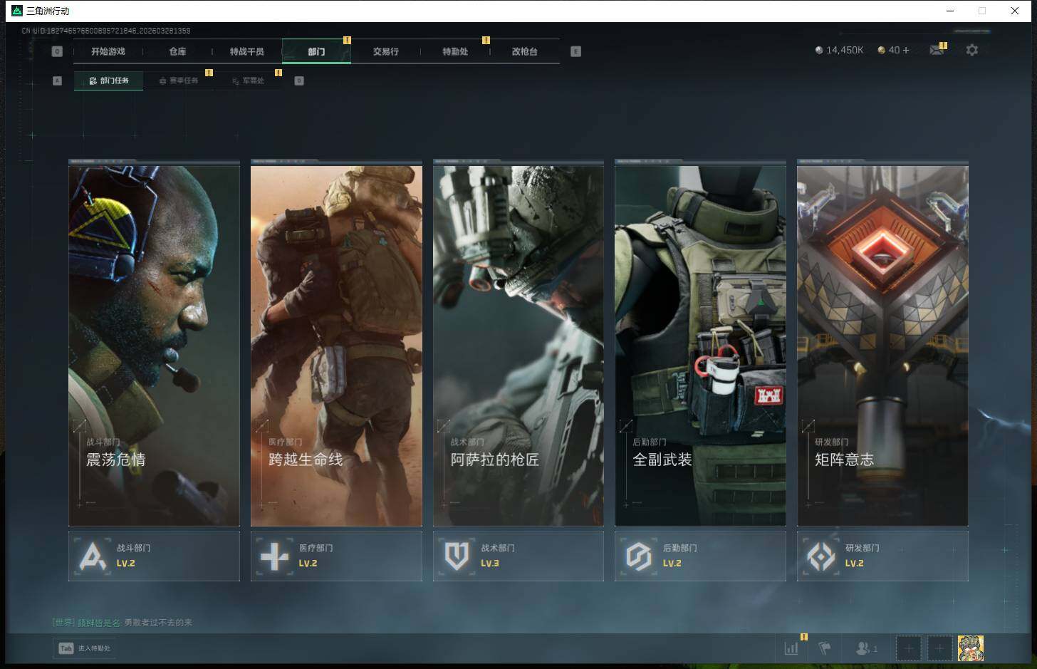The height and width of the screenshot is (669, 1037).
Task: Open the 交易行 tab
Action: point(385,51)
